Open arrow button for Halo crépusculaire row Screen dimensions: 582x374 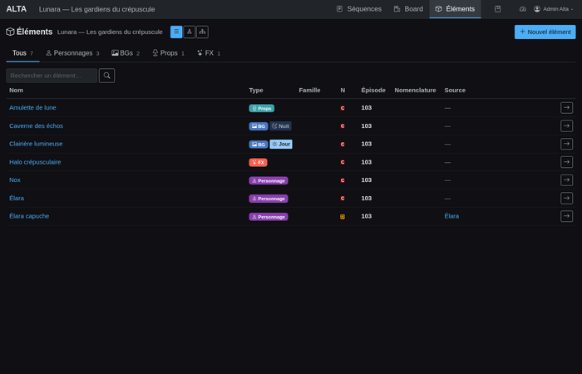click(x=566, y=162)
